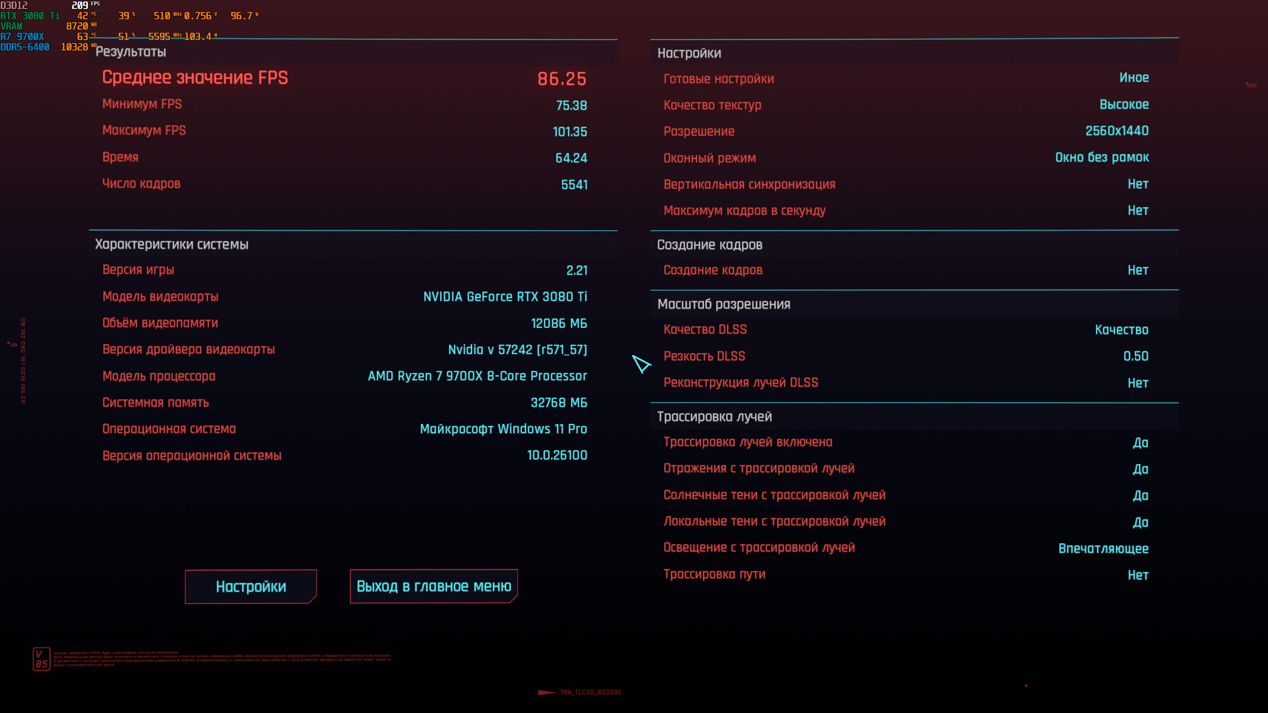Click Выход в главное меню button
Viewport: 1268px width, 713px height.
pyautogui.click(x=433, y=586)
